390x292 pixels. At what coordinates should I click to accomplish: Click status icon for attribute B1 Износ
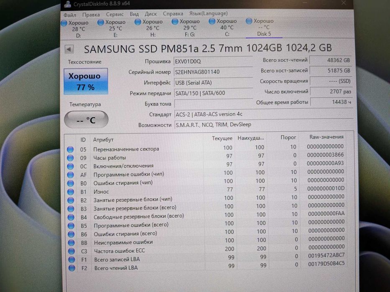click(x=71, y=192)
